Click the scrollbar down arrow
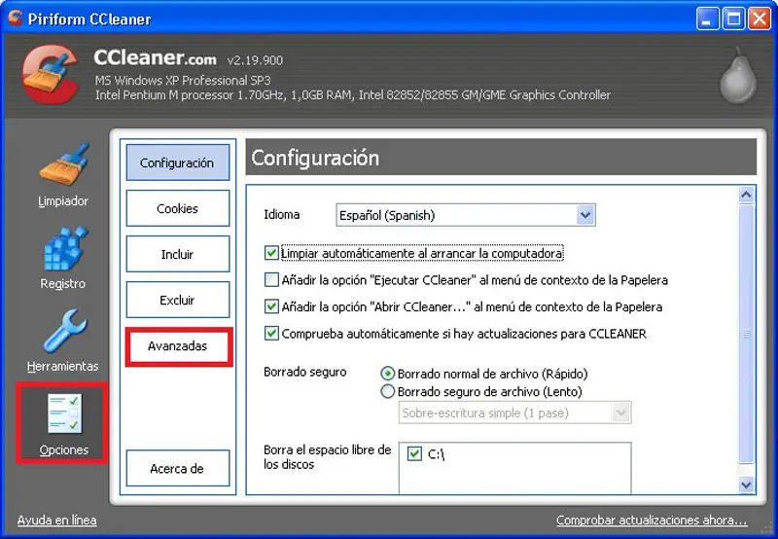Screen dimensions: 778x539 (x=746, y=485)
